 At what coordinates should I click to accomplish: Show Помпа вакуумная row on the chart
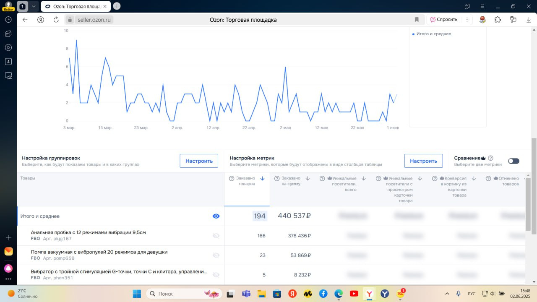pyautogui.click(x=216, y=255)
